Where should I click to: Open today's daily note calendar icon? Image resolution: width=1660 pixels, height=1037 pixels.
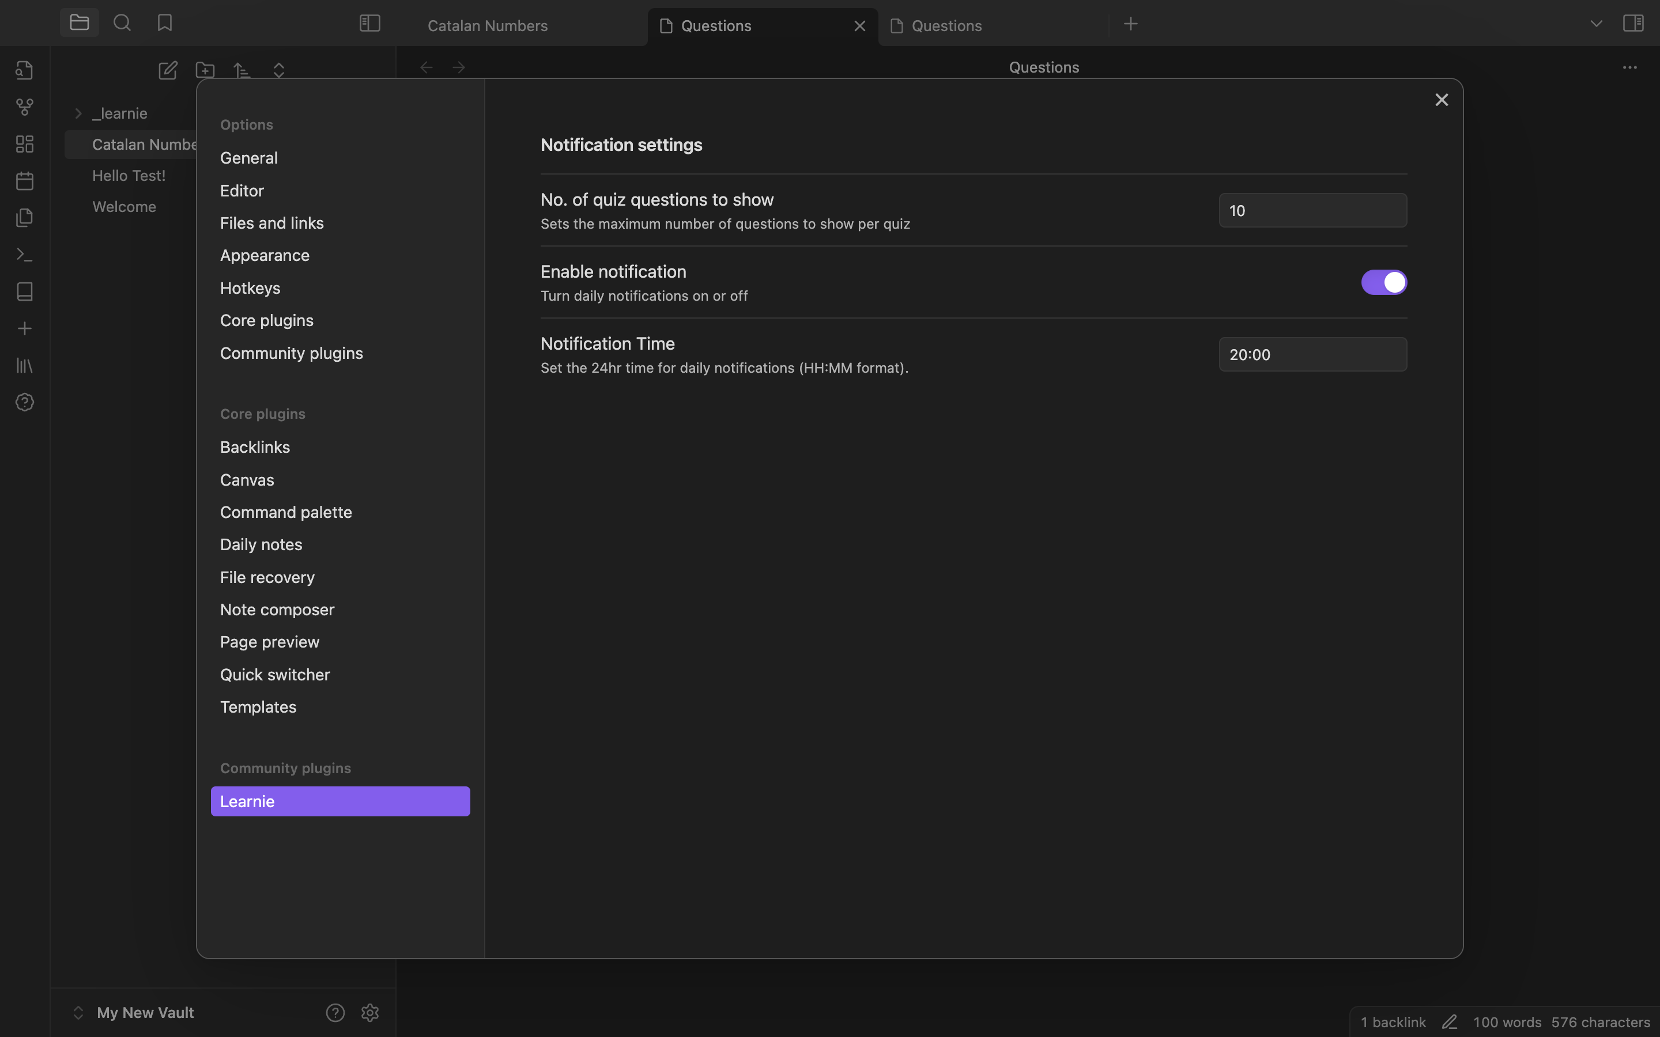(x=25, y=181)
